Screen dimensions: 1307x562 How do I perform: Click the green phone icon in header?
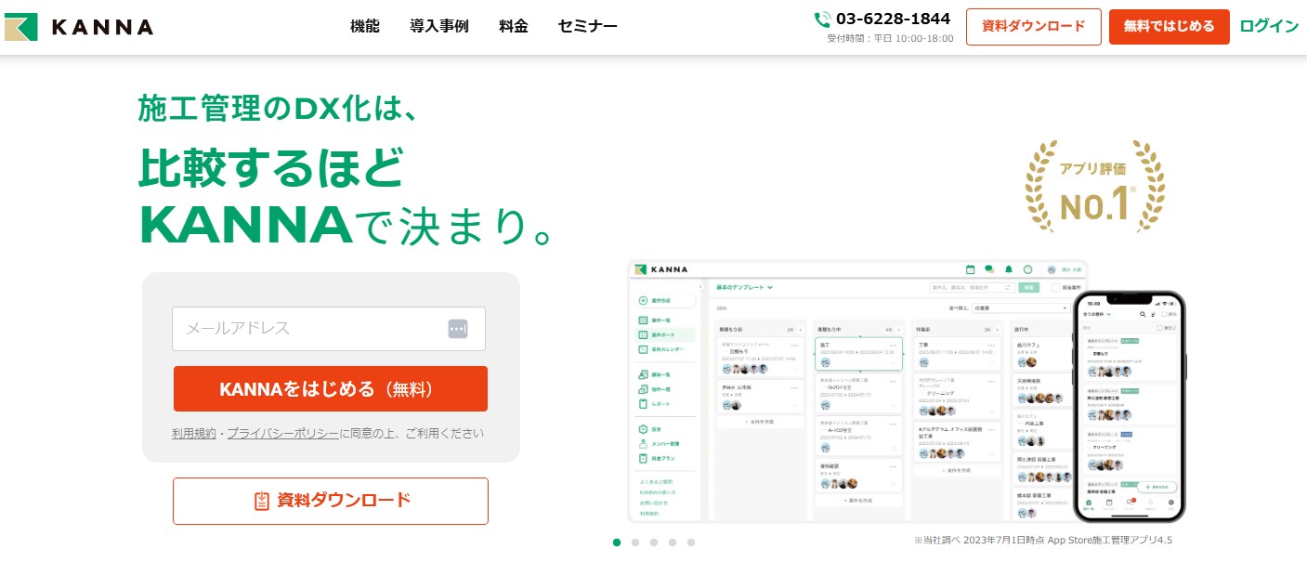click(x=822, y=20)
